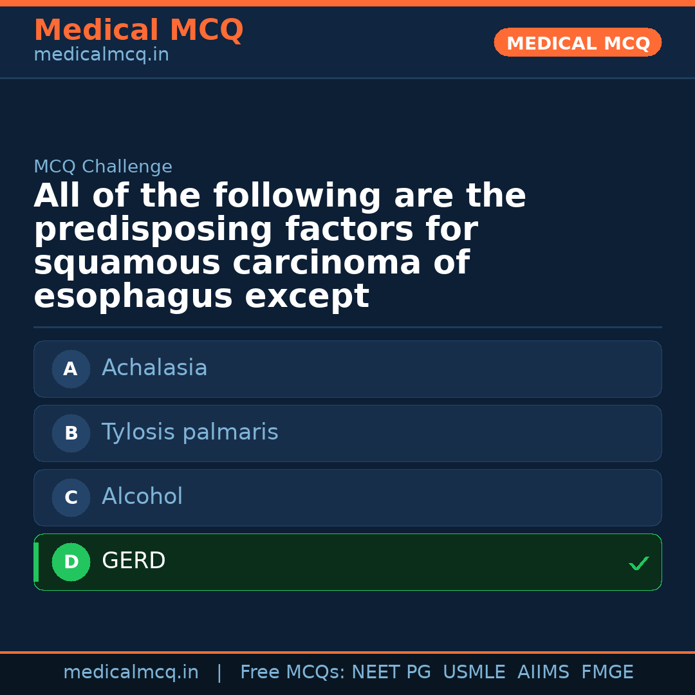Select the Alcohol answer option

(347, 497)
